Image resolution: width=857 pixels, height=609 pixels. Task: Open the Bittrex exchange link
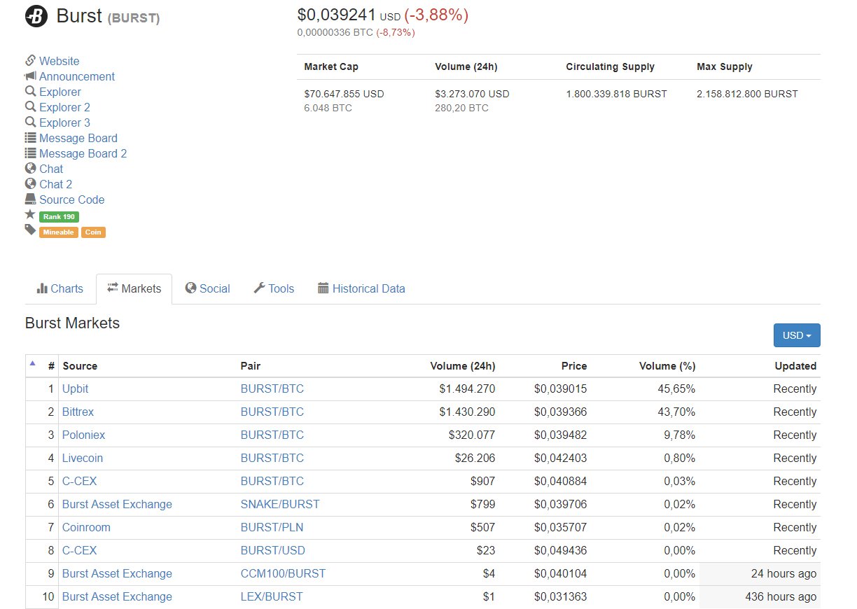[78, 412]
